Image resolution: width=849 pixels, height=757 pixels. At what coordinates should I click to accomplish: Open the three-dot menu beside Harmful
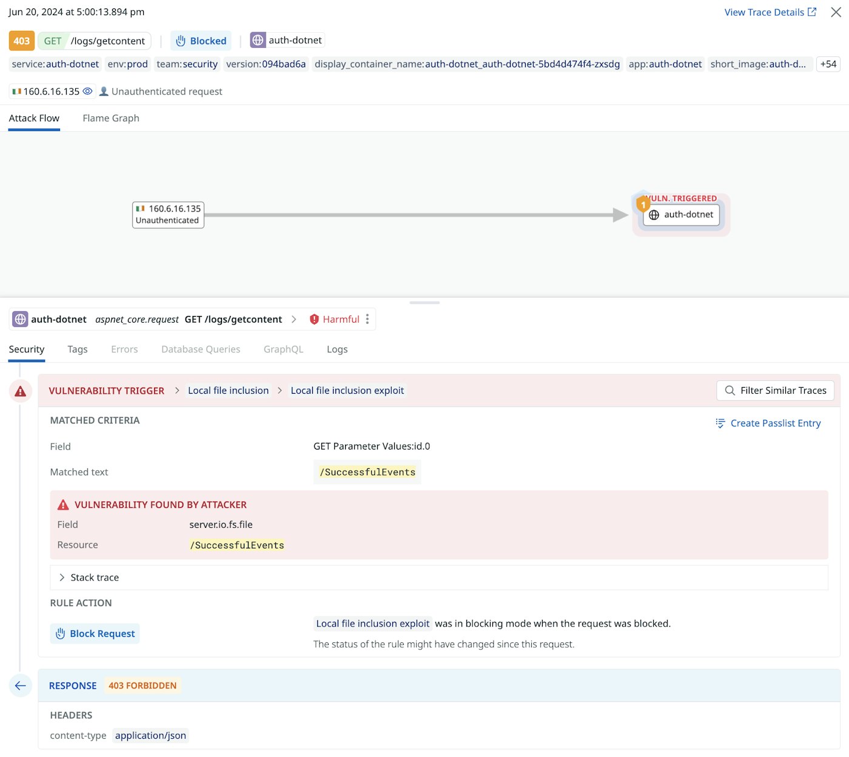tap(367, 319)
